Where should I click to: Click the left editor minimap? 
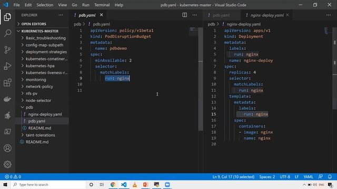[193, 31]
